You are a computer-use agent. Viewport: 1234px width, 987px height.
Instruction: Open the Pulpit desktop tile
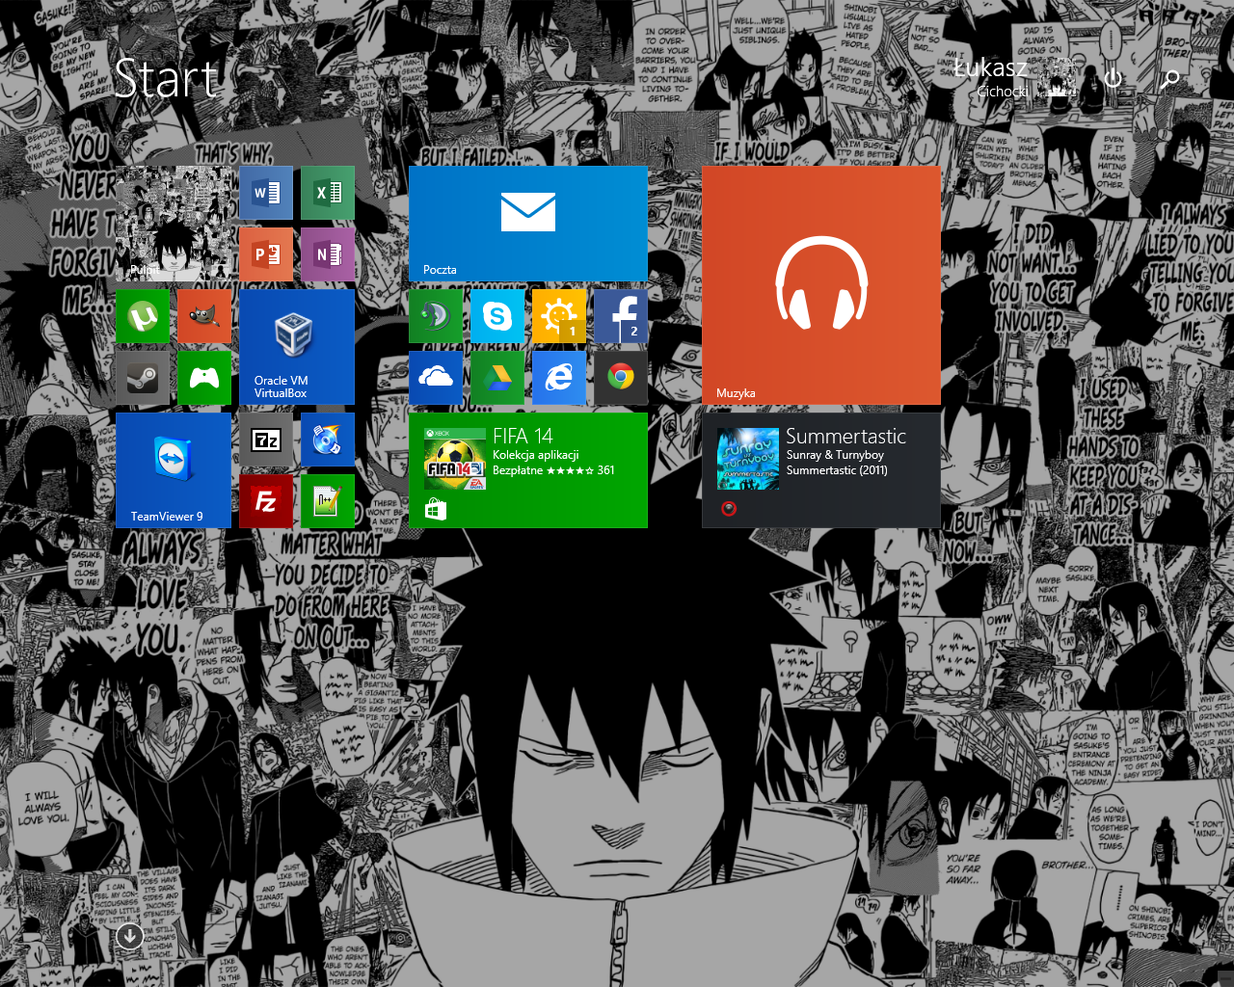coord(174,224)
